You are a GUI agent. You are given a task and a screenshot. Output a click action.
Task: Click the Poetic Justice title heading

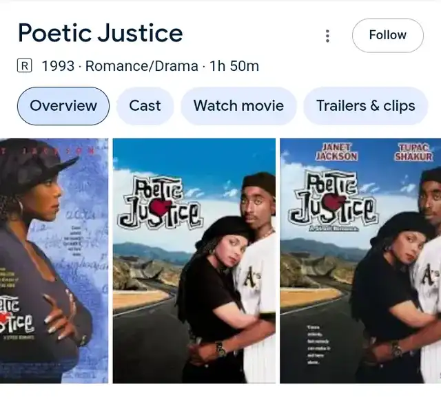[x=101, y=33]
